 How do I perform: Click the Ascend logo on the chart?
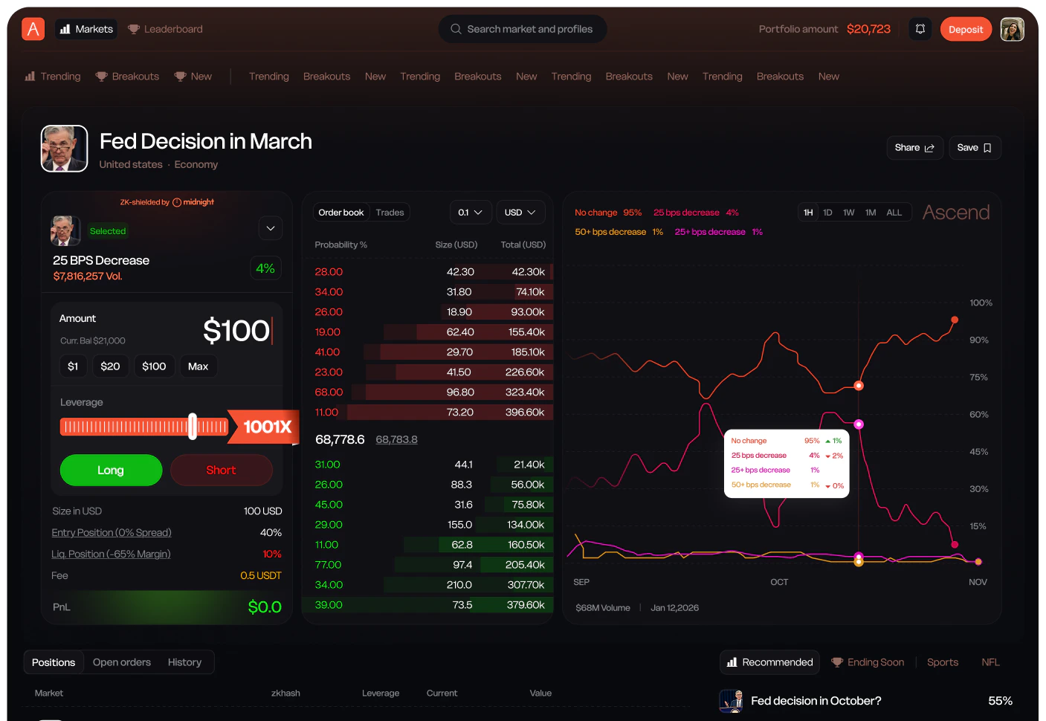pos(956,212)
